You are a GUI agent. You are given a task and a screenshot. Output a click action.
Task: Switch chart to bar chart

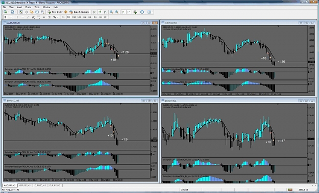pos(94,12)
